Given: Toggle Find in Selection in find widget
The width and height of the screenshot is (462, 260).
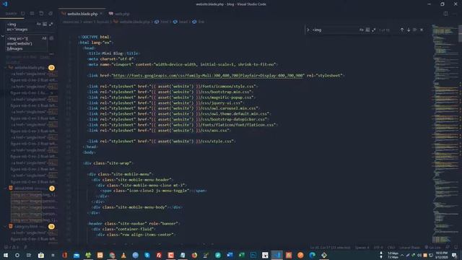Looking at the screenshot, I should pos(415,30).
